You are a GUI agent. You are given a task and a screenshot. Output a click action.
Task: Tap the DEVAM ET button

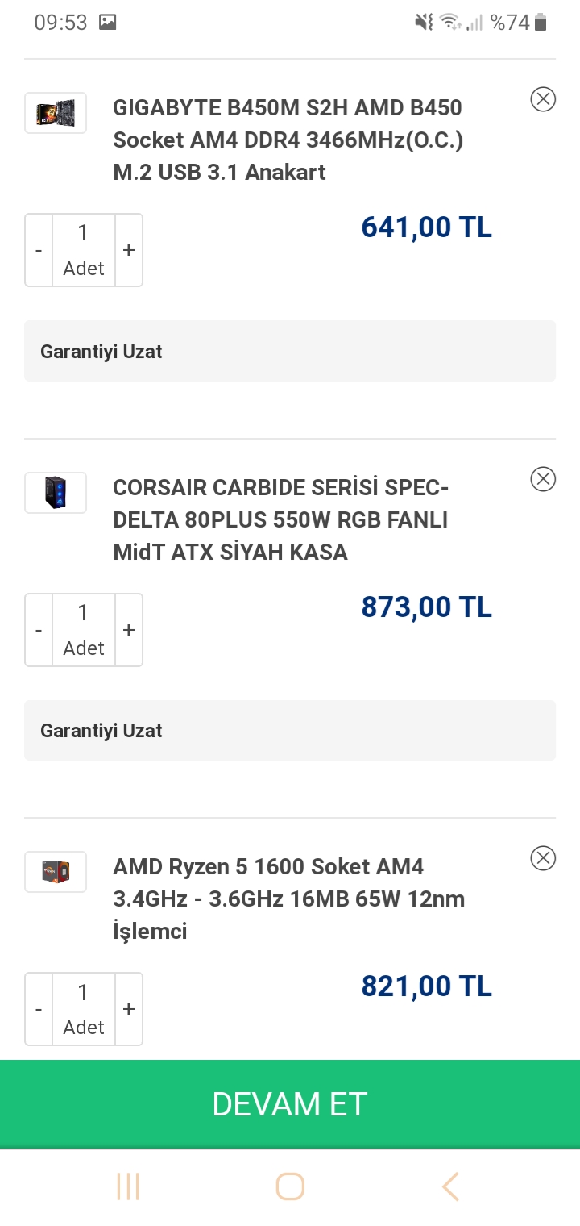[x=290, y=1104]
